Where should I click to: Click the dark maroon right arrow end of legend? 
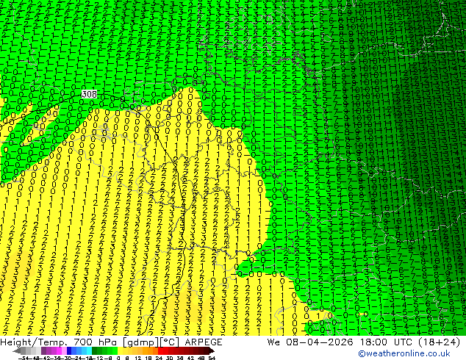(212, 350)
